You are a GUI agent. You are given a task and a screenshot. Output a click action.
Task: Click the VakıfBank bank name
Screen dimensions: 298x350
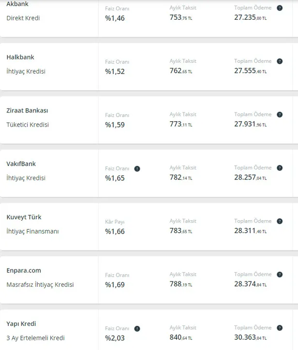coord(21,164)
